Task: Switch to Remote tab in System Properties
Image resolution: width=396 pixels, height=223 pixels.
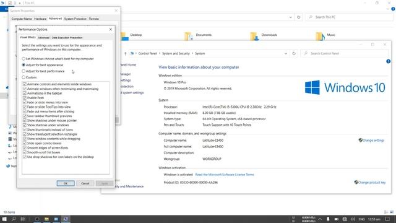Action: click(x=93, y=19)
